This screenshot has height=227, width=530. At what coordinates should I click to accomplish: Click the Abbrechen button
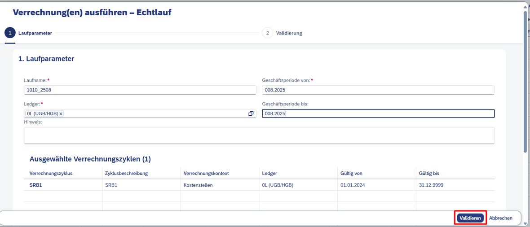[x=501, y=218]
